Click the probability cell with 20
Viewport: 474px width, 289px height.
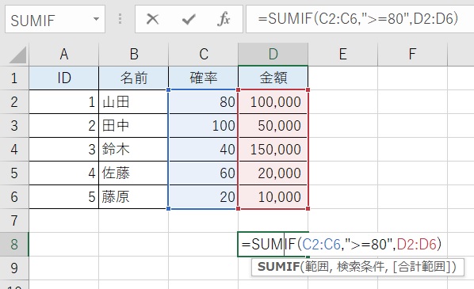203,197
